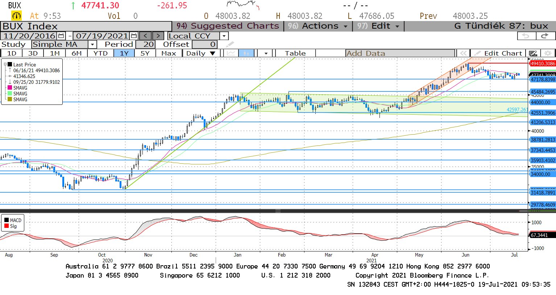This screenshot has width=556, height=295.
Task: Click the 42551.3906 price level label
Action: tap(543, 113)
